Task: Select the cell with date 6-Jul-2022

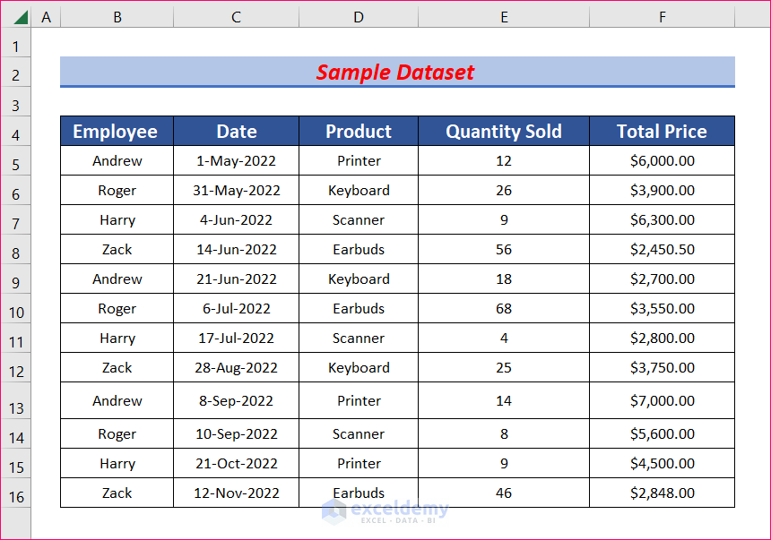Action: (236, 308)
